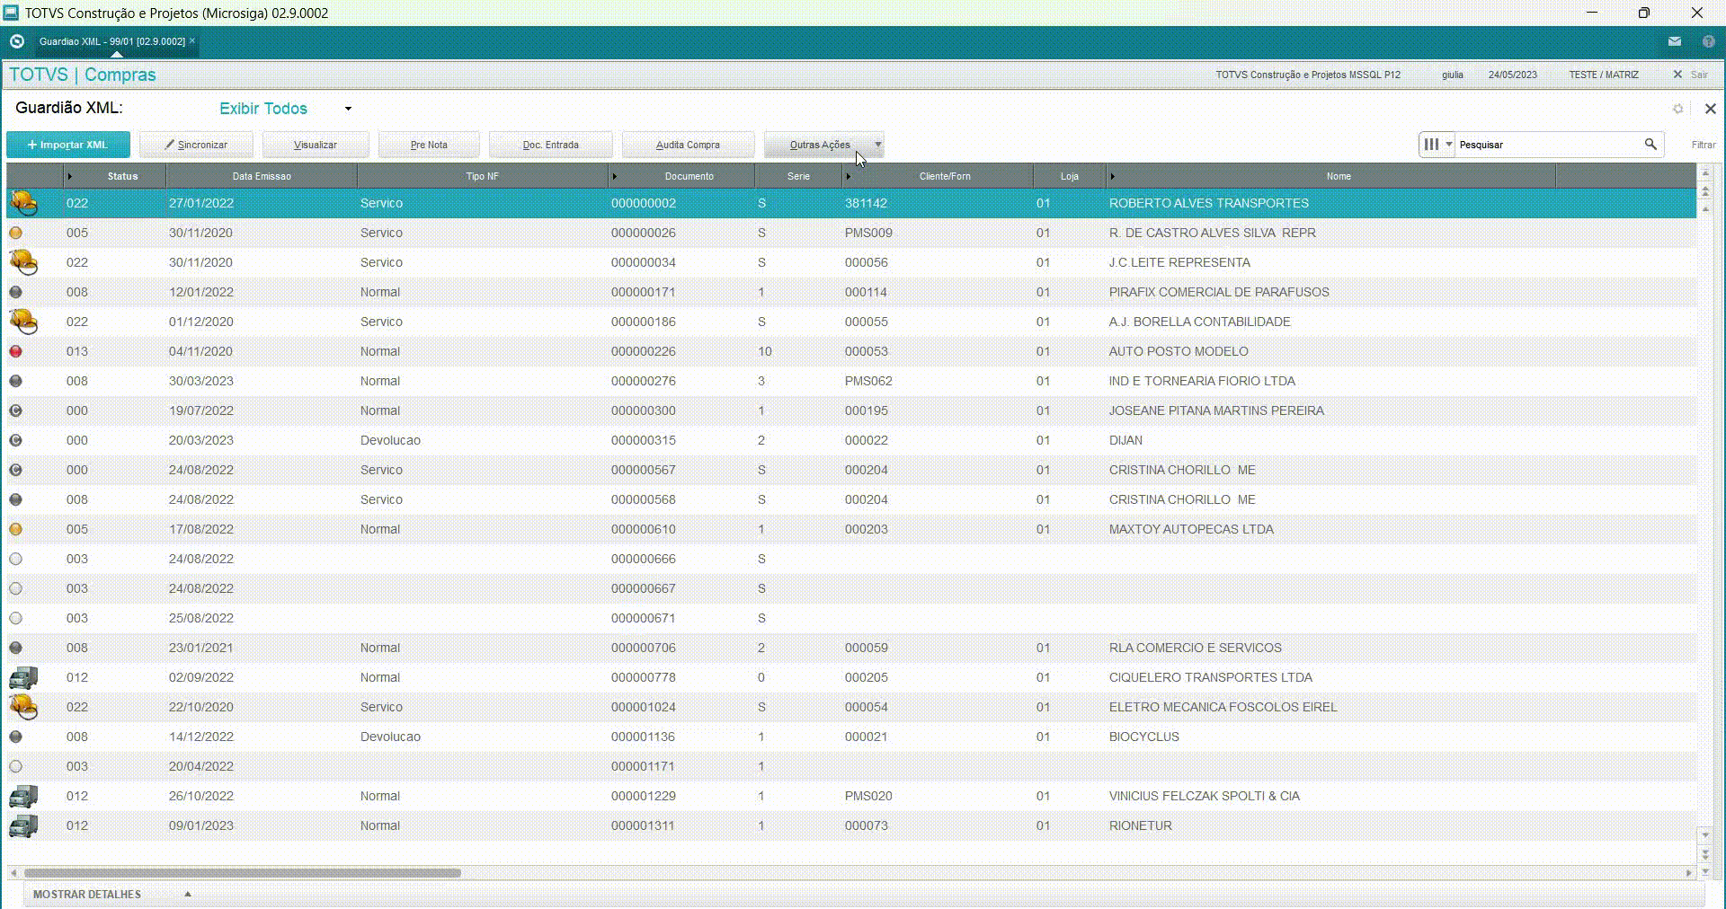This screenshot has width=1726, height=909.
Task: Open the help question mark icon
Action: [1709, 41]
